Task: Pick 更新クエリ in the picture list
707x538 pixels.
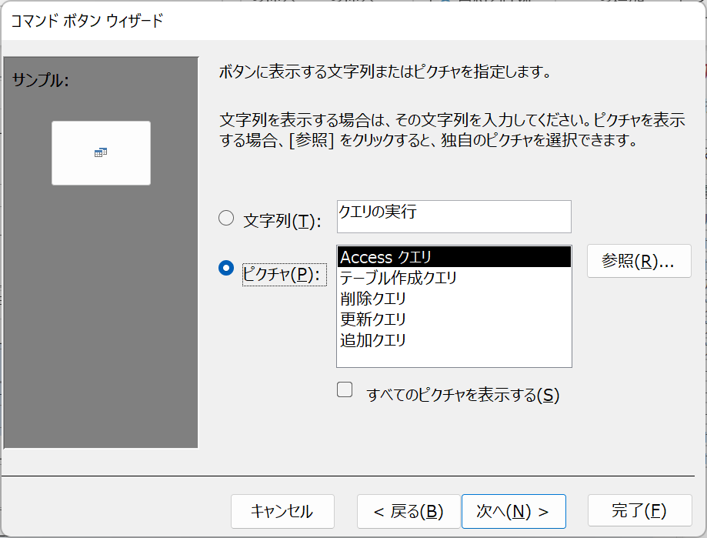Action: [x=454, y=319]
